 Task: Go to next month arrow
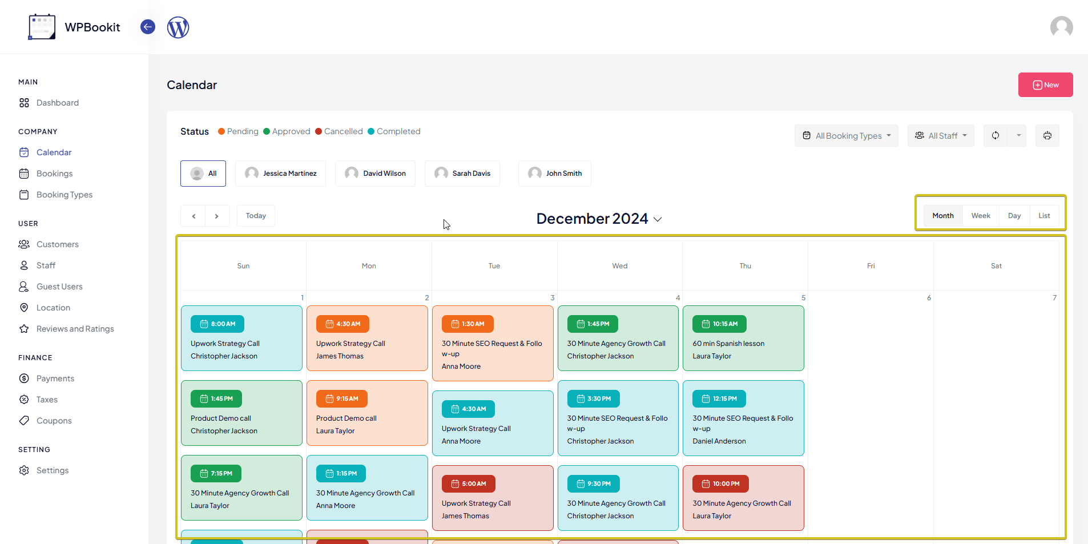(x=217, y=216)
